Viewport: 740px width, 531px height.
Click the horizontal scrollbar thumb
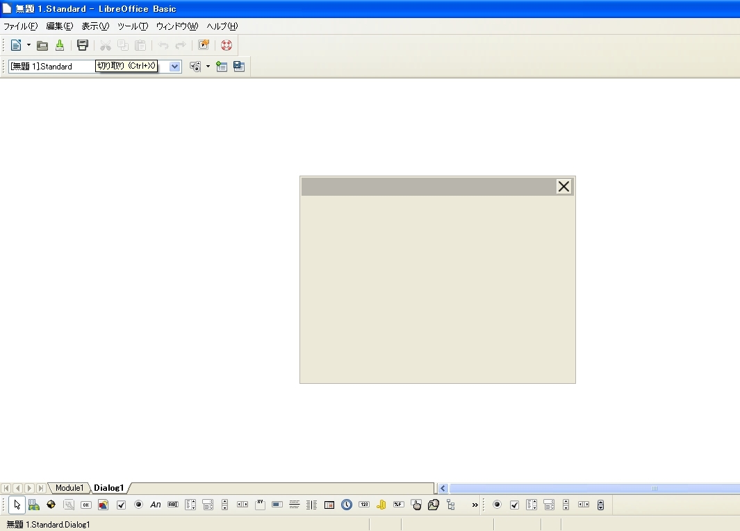tap(653, 488)
